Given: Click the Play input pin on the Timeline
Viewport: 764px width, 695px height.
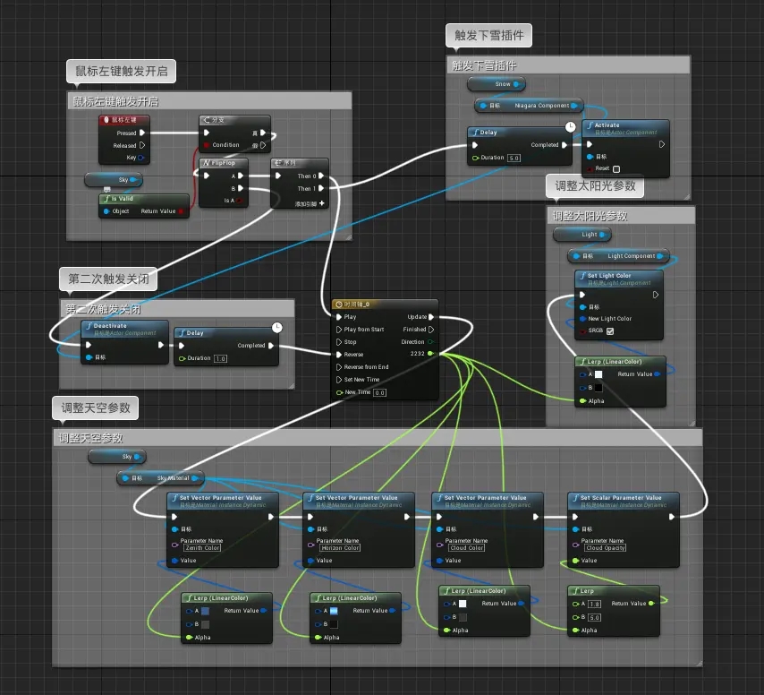Looking at the screenshot, I should 339,316.
